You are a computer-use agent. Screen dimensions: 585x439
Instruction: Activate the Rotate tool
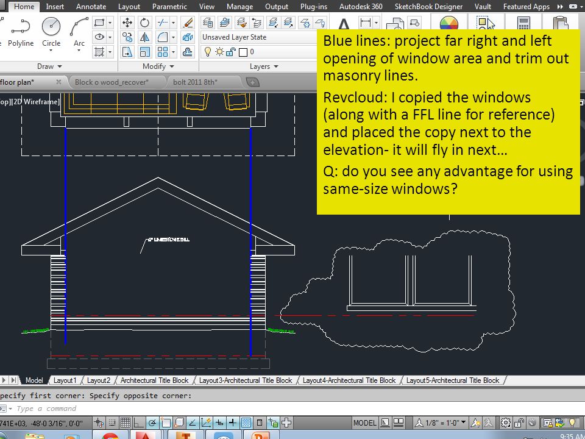coord(144,23)
